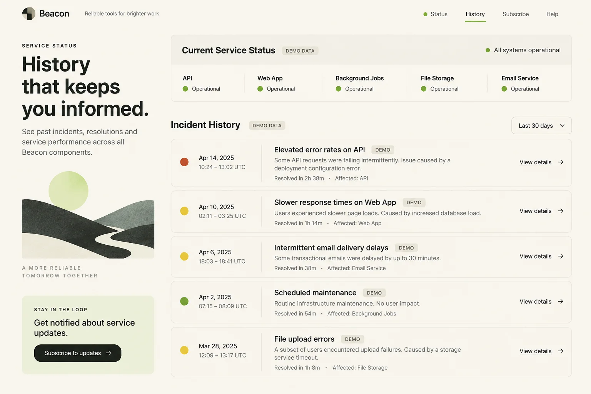
Task: Open the Help nav item
Action: click(552, 14)
